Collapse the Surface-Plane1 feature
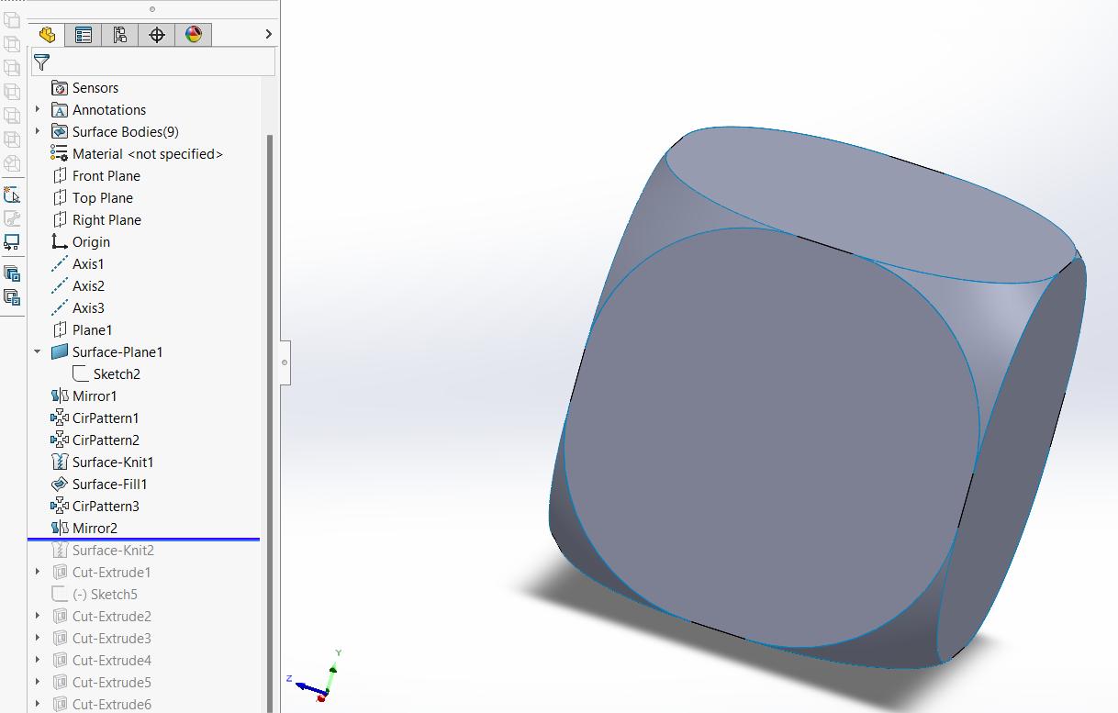Screen dimensions: 1118x713 coord(38,352)
